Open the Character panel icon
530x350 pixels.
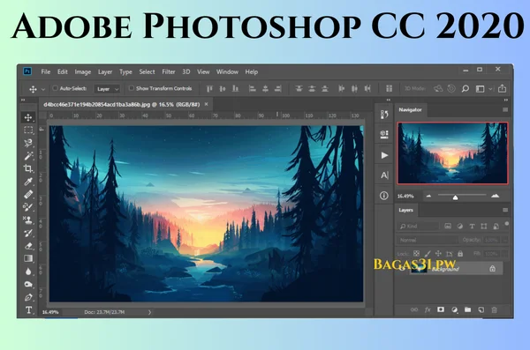384,175
